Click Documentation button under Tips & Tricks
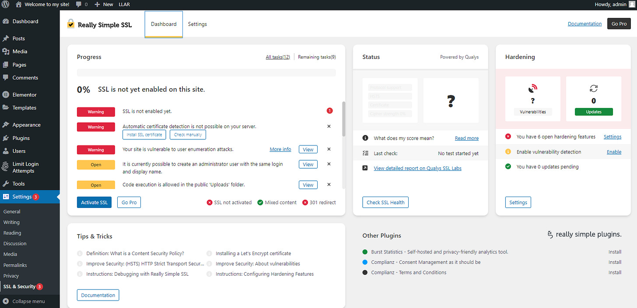The image size is (637, 308). [98, 295]
